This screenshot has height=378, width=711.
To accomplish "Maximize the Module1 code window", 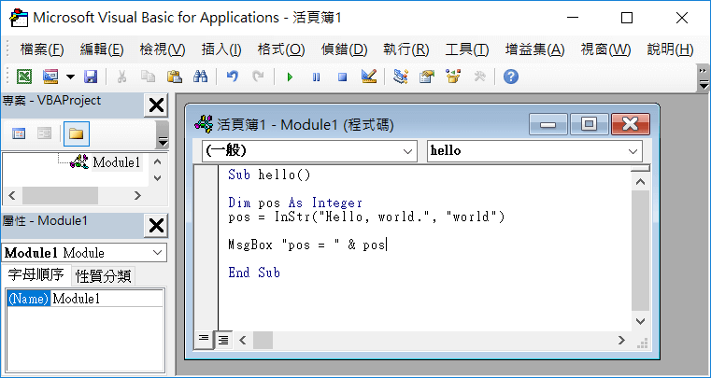I will (589, 124).
